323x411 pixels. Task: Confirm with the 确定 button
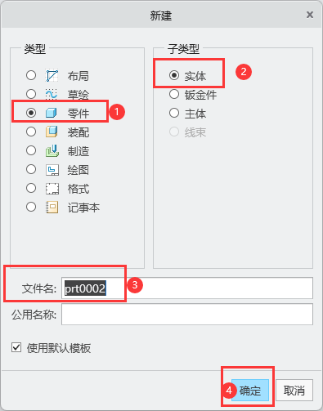pyautogui.click(x=250, y=391)
